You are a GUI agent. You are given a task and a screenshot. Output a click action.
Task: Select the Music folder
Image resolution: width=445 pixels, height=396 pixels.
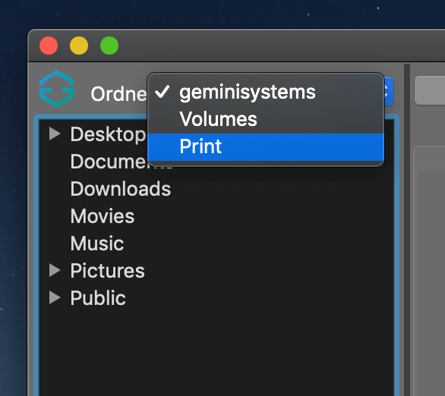coord(97,244)
